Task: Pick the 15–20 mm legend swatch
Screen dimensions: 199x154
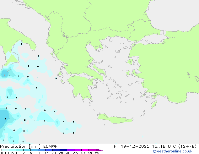Action: (x=49, y=150)
